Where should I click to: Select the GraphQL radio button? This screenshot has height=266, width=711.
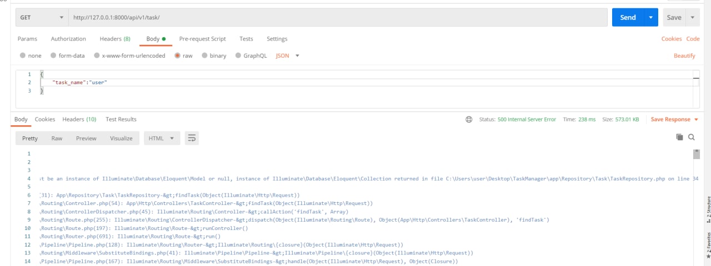pyautogui.click(x=239, y=55)
